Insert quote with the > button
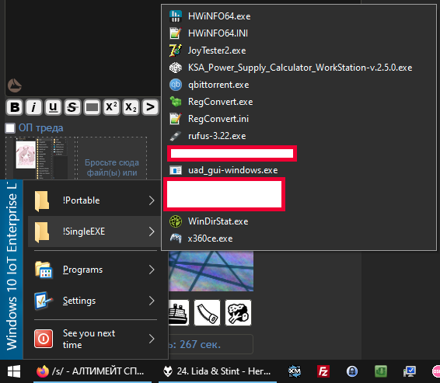The height and width of the screenshot is (383, 440). 150,107
